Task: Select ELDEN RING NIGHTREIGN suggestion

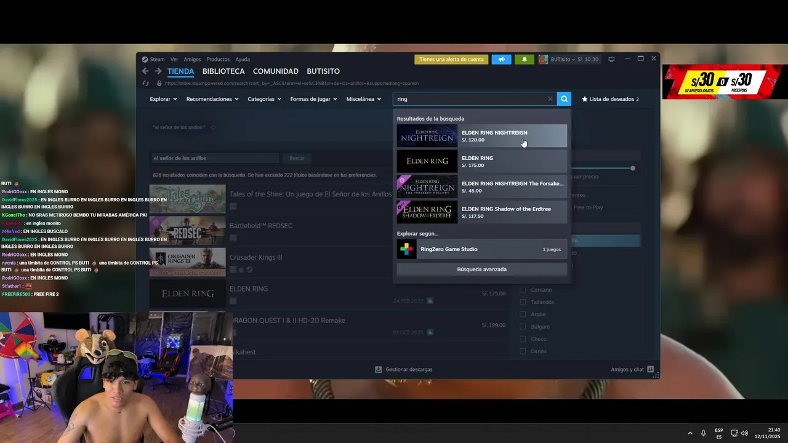Action: pyautogui.click(x=481, y=136)
